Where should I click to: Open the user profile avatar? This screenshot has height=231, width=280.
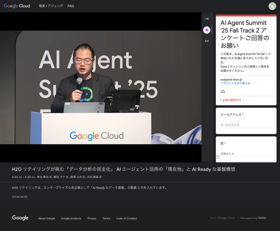pos(272,6)
